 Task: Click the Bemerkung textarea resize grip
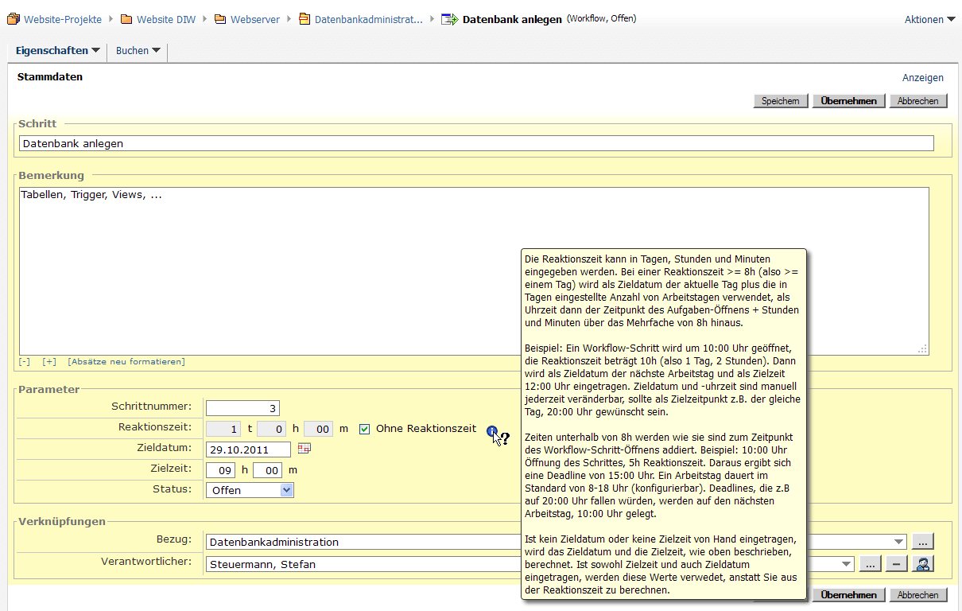(922, 349)
